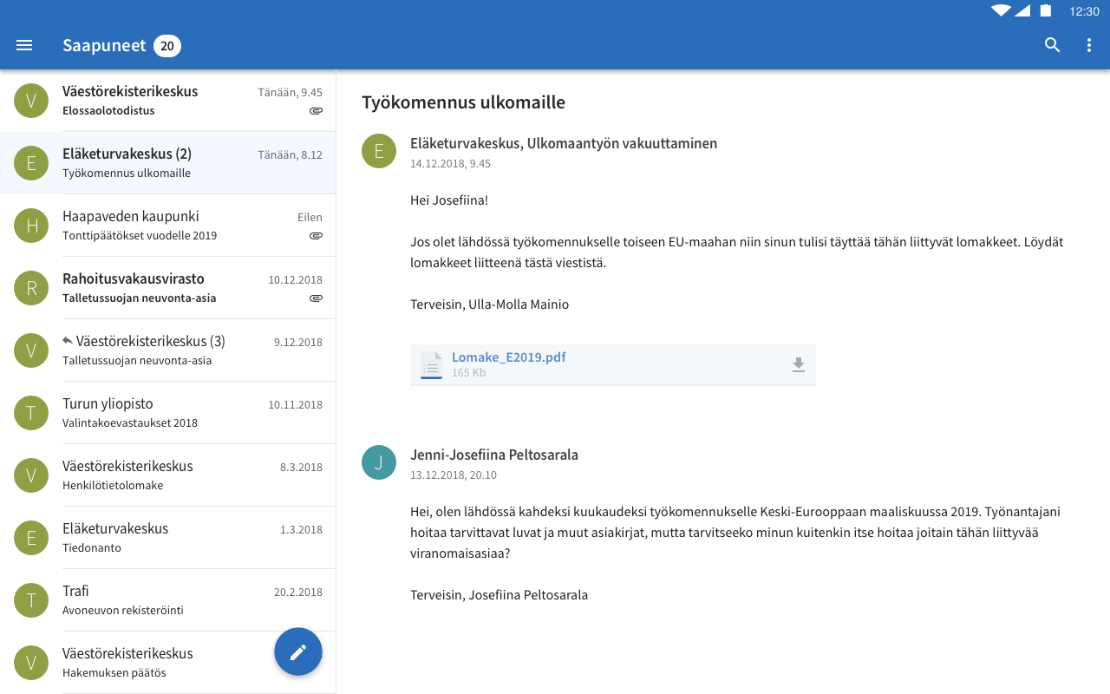The height and width of the screenshot is (694, 1110).
Task: Download the Lomake_E2019.pdf attachment
Action: [799, 365]
